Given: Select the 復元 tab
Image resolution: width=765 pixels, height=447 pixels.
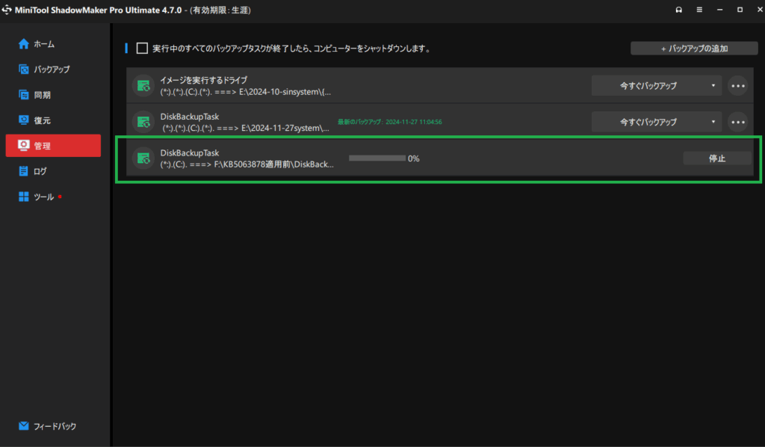Looking at the screenshot, I should pos(53,120).
